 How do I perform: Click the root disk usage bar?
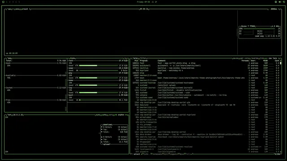(x=99, y=66)
